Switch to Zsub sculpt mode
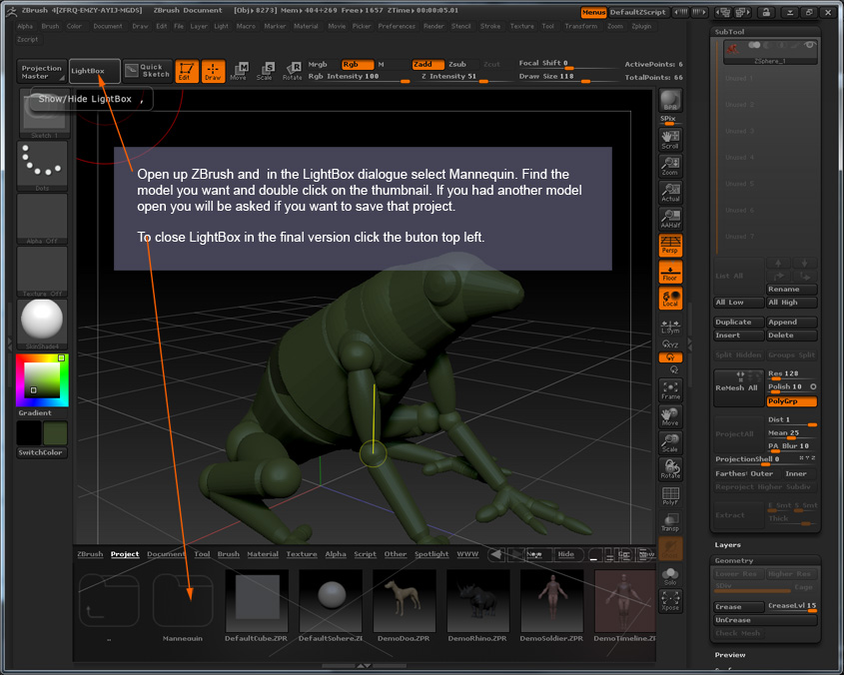 tap(457, 65)
